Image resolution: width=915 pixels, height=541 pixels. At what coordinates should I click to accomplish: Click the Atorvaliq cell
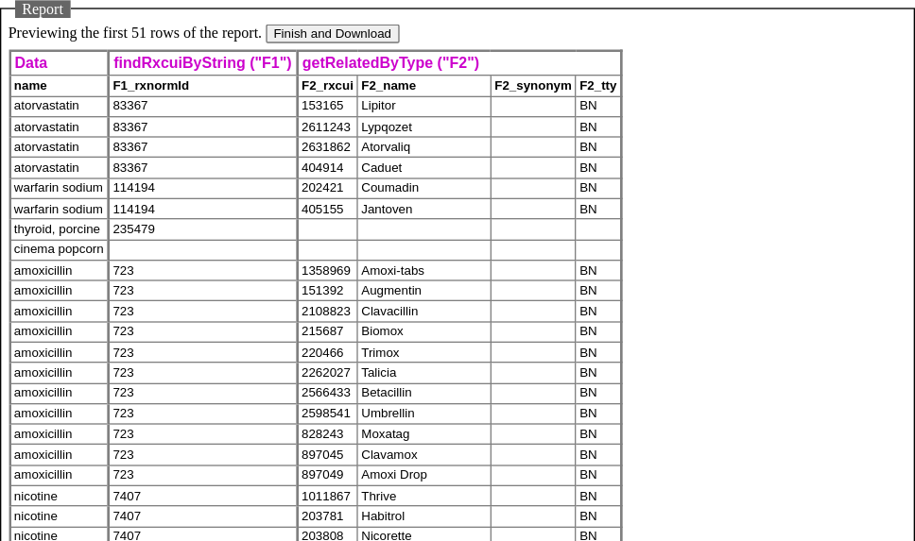tap(424, 147)
